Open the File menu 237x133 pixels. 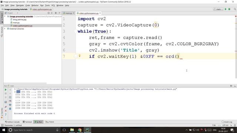[2, 6]
